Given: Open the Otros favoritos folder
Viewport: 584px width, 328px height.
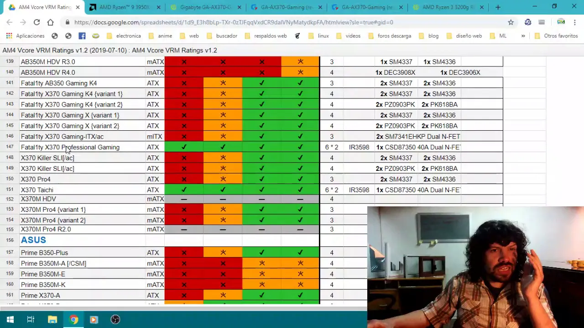Looking at the screenshot, I should [556, 36].
